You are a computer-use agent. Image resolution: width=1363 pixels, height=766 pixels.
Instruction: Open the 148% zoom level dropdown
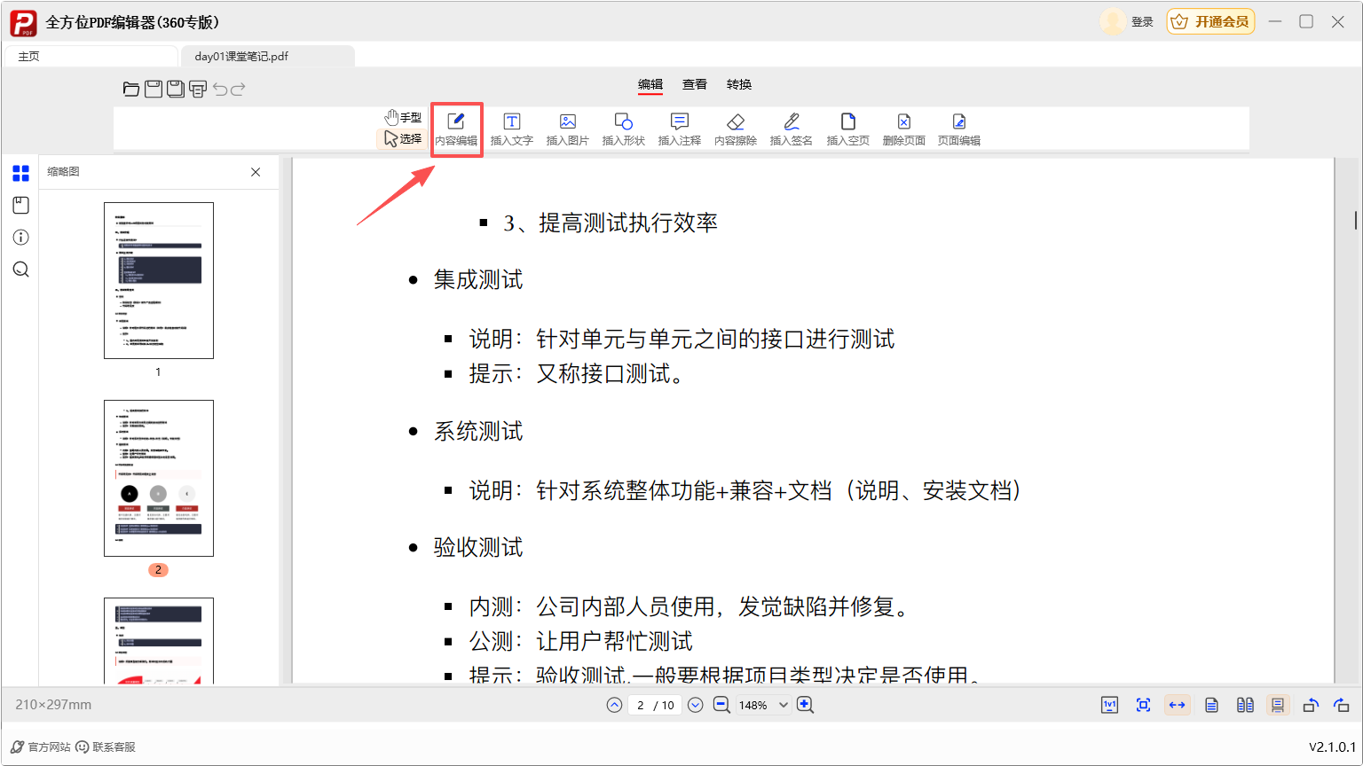pos(783,705)
